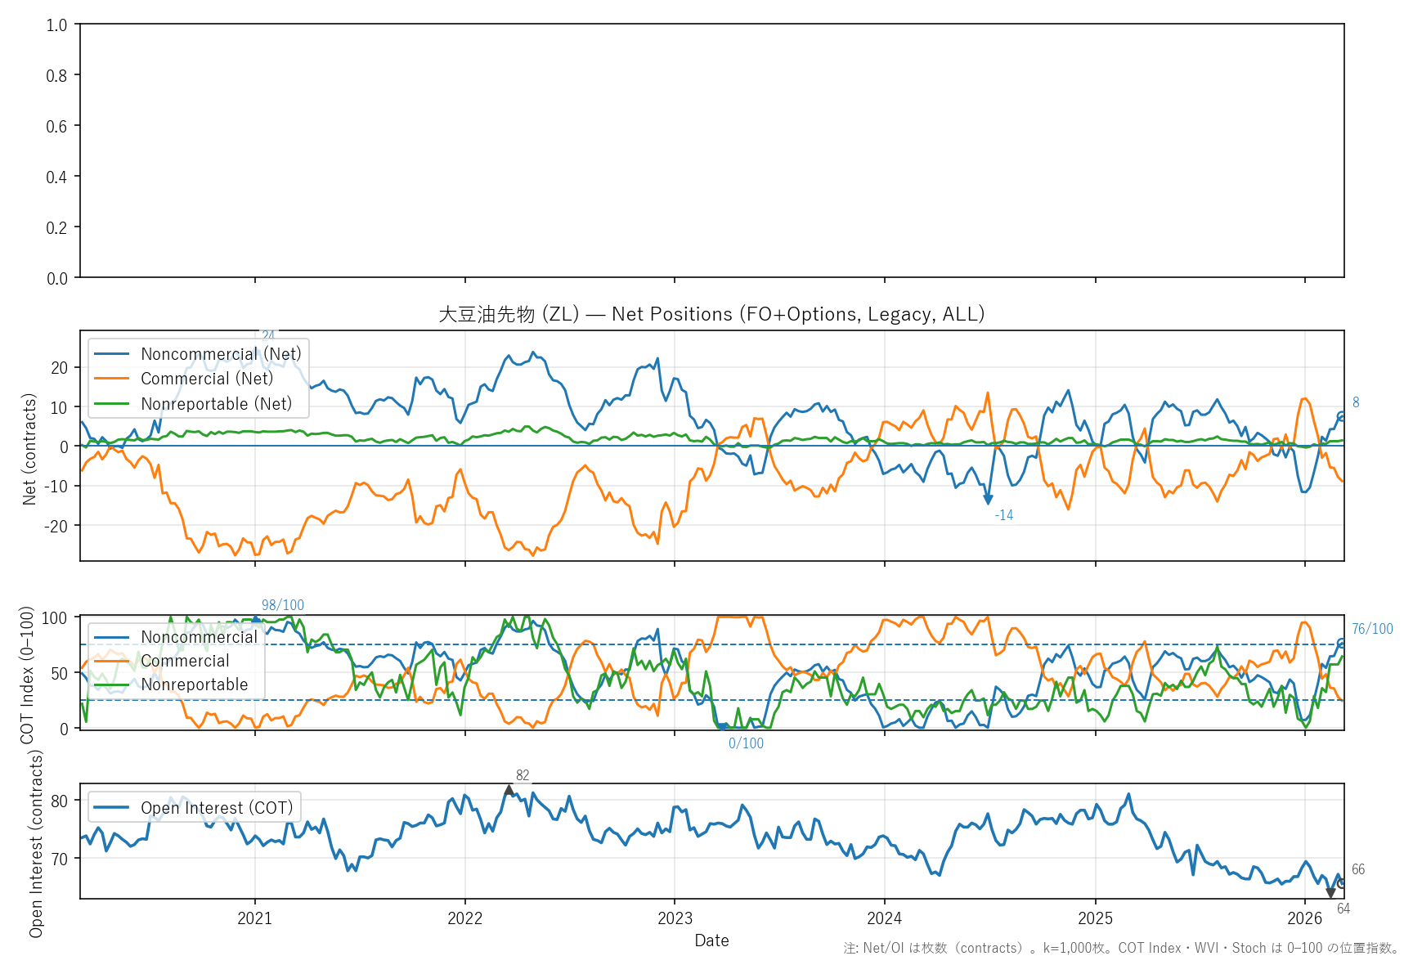This screenshot has width=1413, height=965.
Task: Select the 2024 tick on the date axis
Action: coord(884,918)
